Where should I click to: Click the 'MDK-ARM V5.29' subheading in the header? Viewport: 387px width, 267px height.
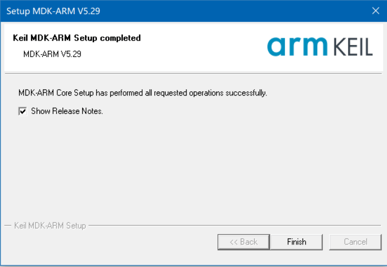[53, 54]
